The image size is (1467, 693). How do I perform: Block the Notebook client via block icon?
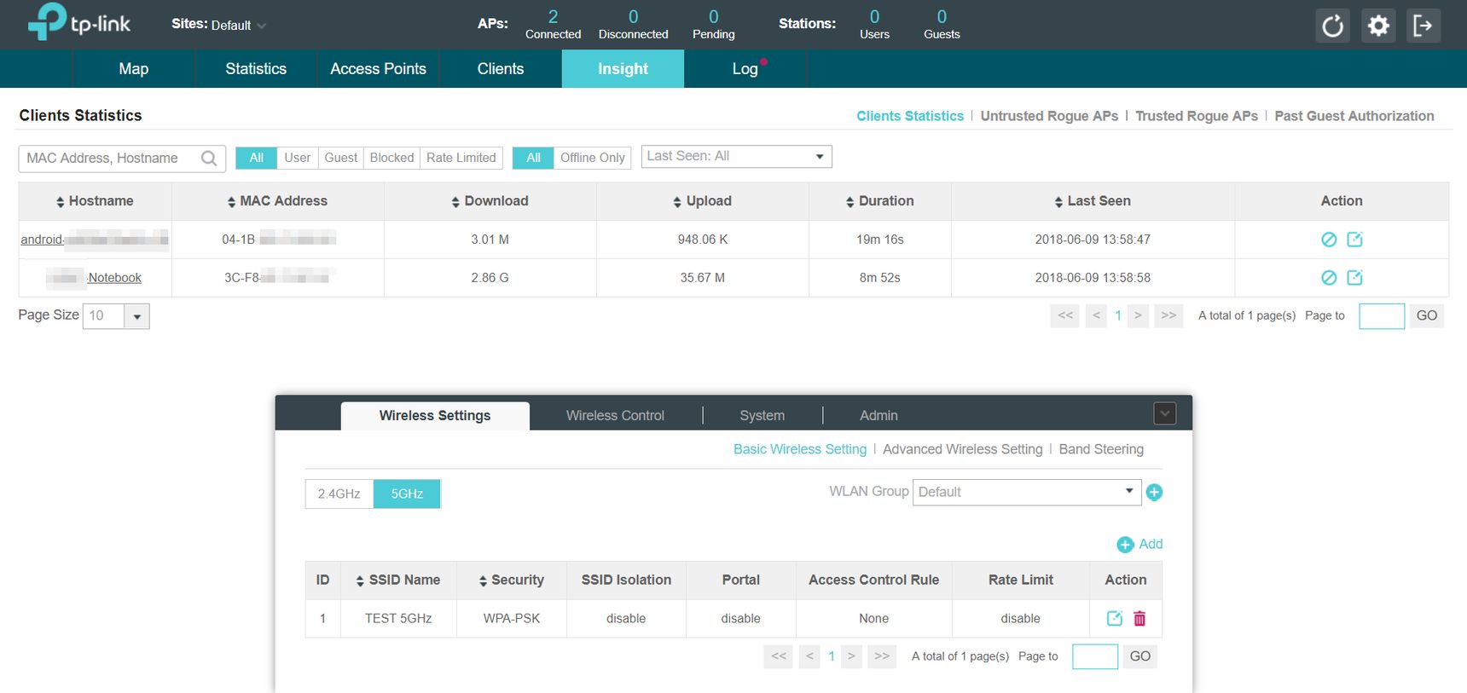[x=1329, y=278]
